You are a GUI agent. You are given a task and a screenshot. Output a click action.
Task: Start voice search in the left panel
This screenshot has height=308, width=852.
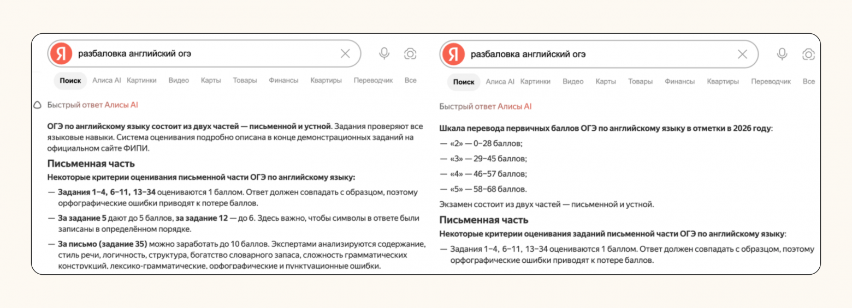pos(384,53)
